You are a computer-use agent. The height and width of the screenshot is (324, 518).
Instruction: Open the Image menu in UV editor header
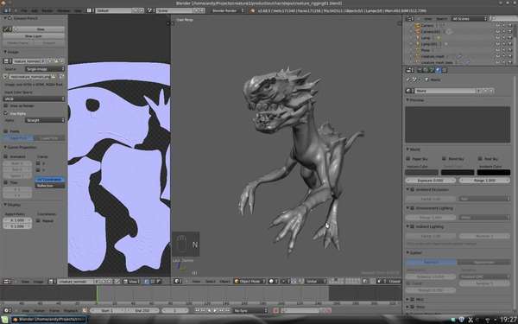coord(39,282)
